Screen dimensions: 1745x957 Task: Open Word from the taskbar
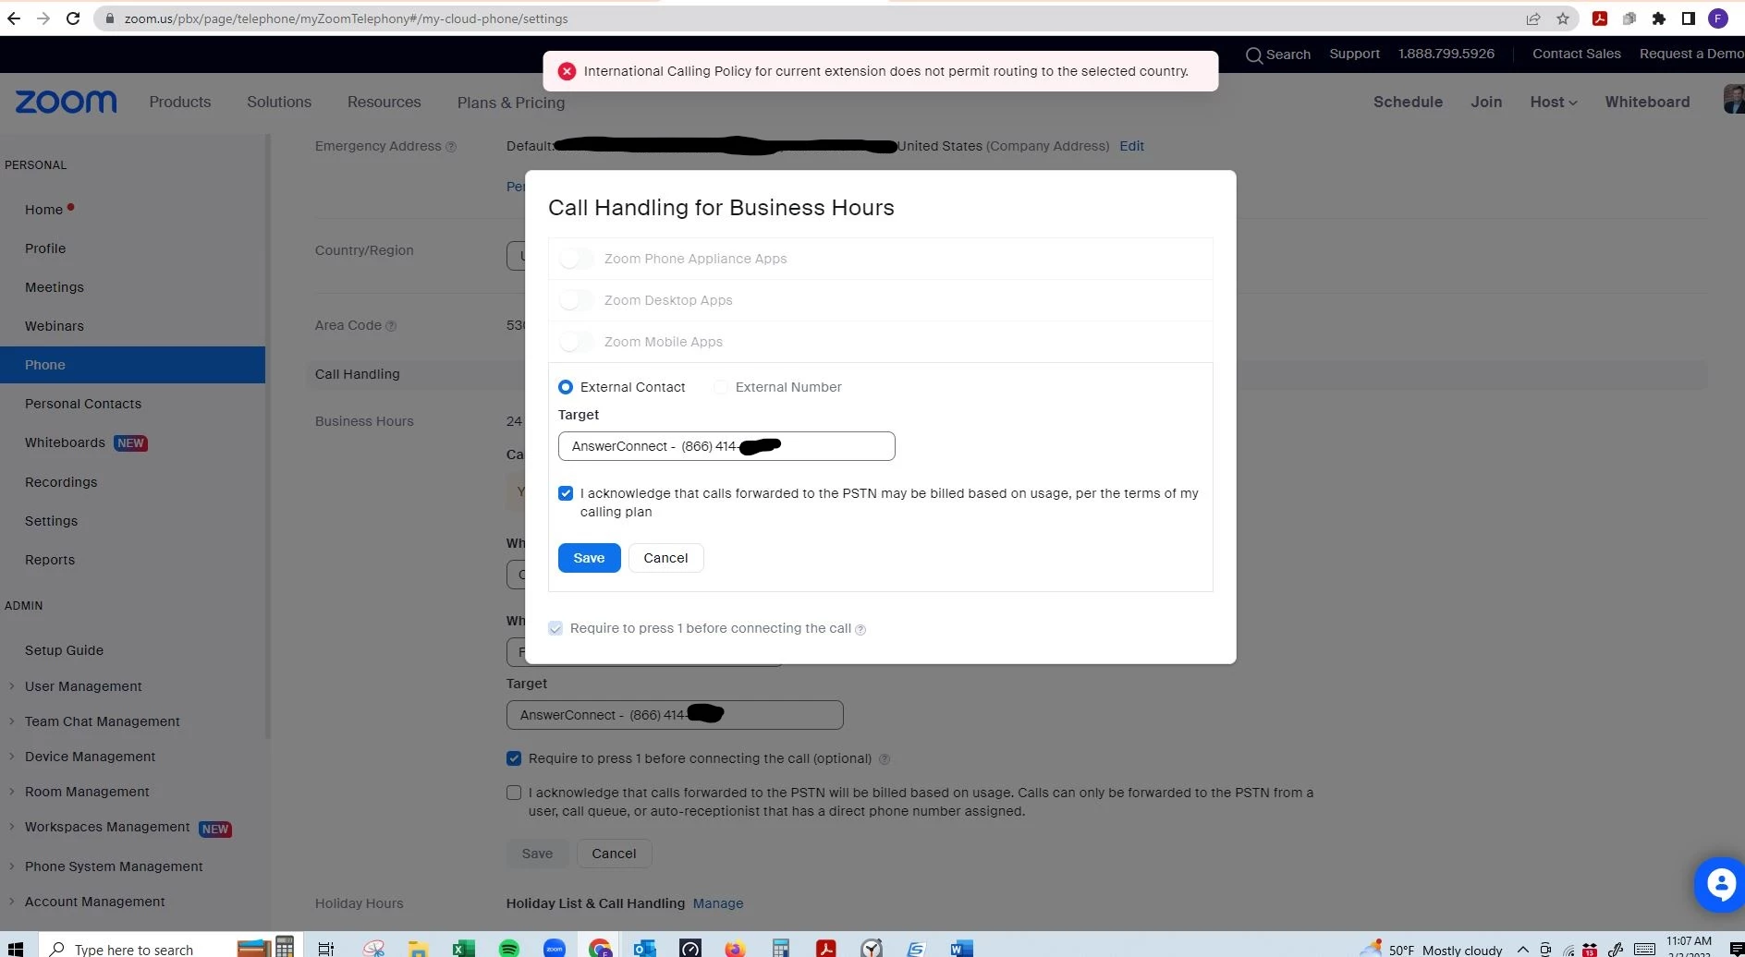961,949
